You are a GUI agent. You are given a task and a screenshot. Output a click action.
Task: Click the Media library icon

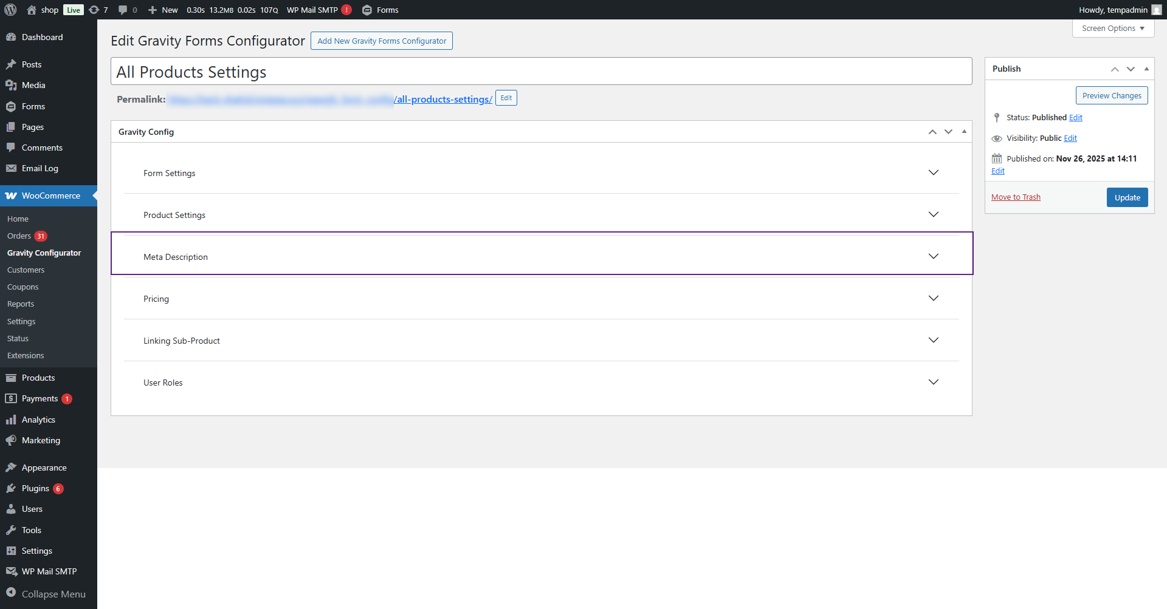(x=11, y=85)
